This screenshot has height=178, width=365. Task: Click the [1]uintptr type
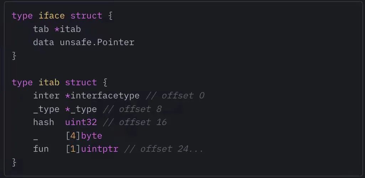(x=92, y=149)
